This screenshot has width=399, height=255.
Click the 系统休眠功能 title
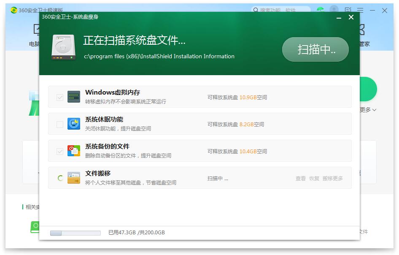point(104,119)
